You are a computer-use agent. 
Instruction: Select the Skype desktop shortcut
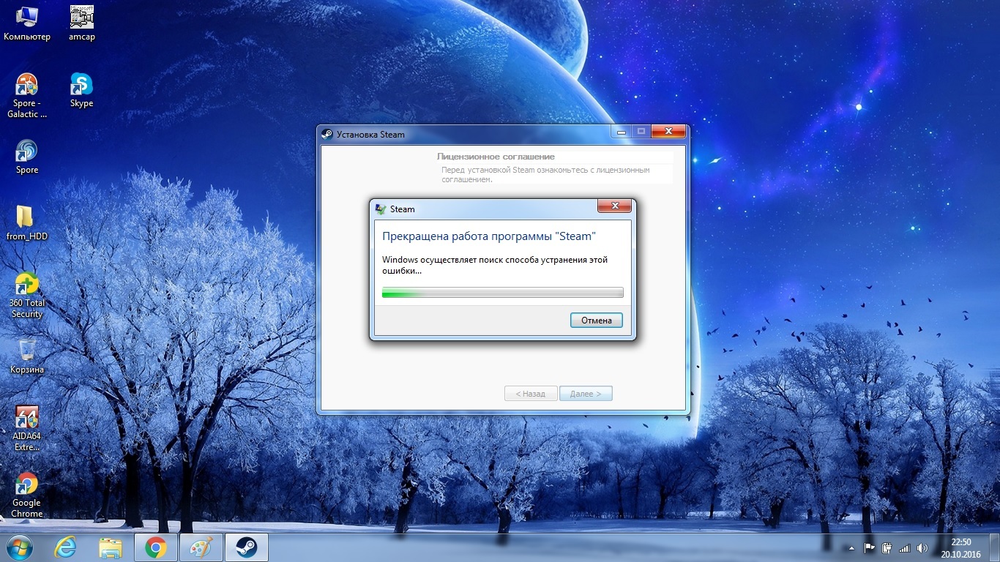[x=82, y=89]
